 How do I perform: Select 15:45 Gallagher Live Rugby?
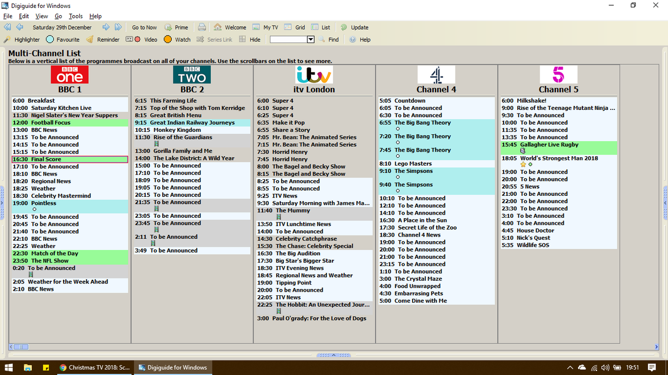[559, 148]
